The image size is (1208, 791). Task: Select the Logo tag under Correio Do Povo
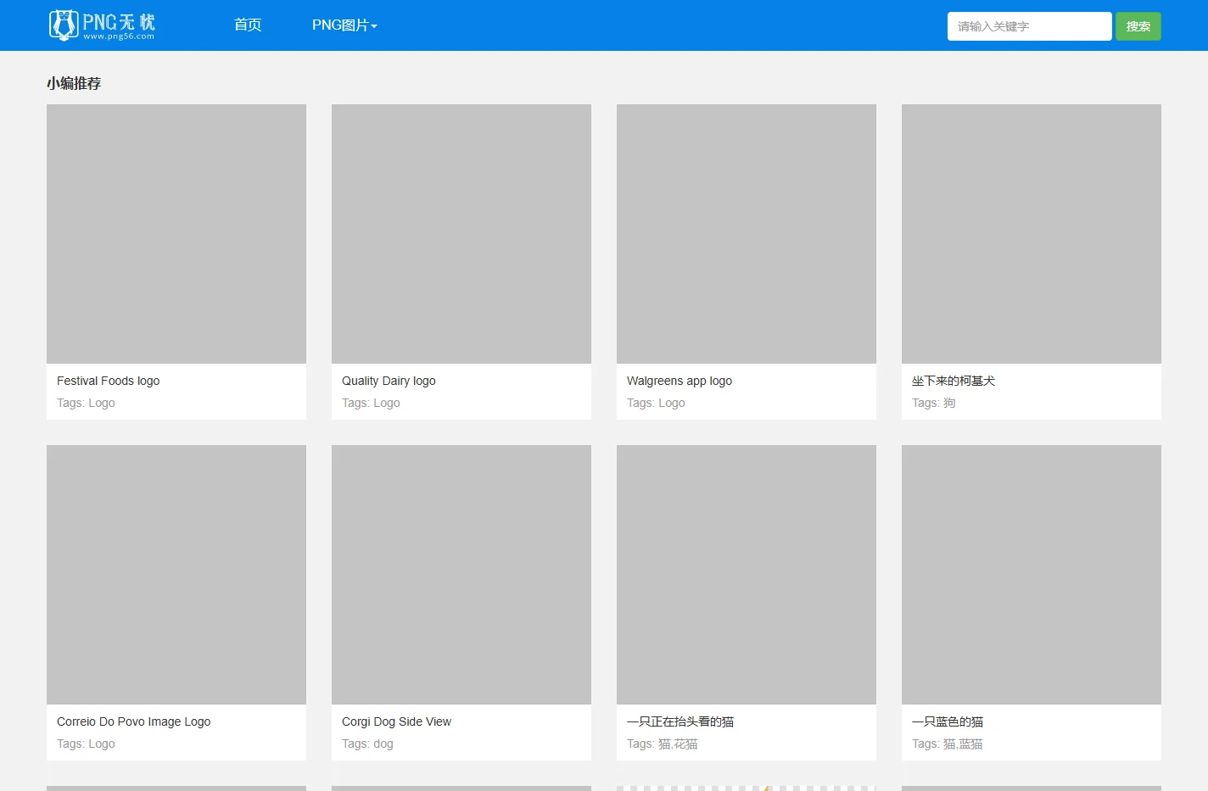(102, 744)
